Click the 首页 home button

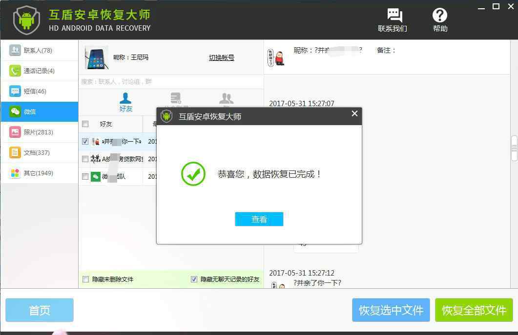click(40, 310)
